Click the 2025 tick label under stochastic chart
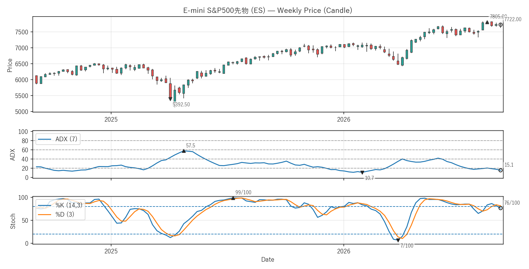This screenshot has width=529, height=269. 111,251
